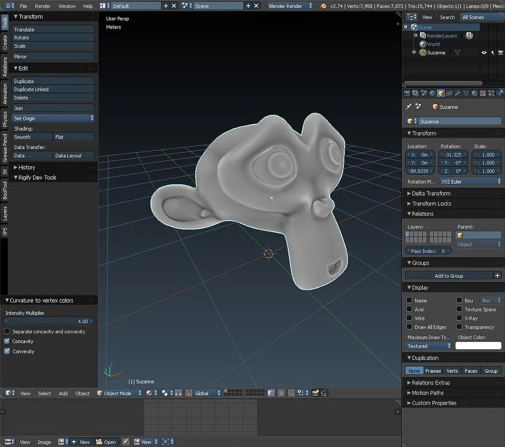Viewport: 505px width, 447px height.
Task: Enable the Name display checkbox
Action: (x=409, y=300)
